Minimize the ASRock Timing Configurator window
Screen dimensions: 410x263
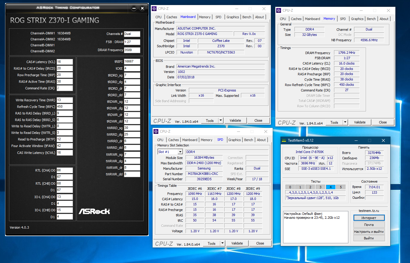[134, 8]
